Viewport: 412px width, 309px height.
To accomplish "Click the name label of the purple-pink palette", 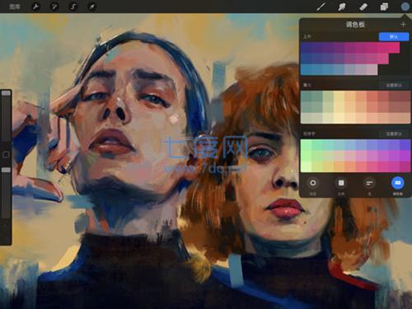I will pyautogui.click(x=307, y=36).
